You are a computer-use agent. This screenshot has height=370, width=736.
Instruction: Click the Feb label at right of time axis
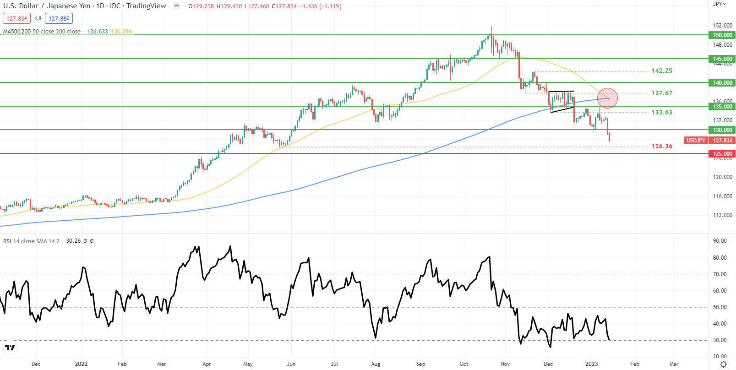click(635, 364)
